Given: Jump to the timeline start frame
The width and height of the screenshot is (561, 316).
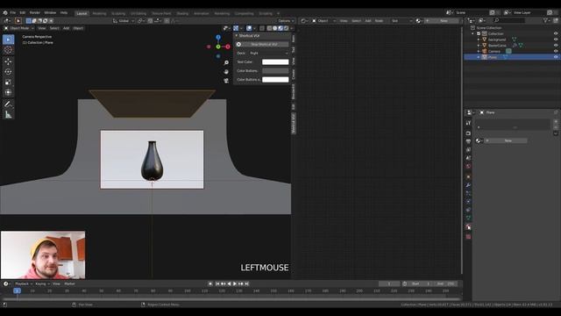Looking at the screenshot, I should [x=217, y=284].
